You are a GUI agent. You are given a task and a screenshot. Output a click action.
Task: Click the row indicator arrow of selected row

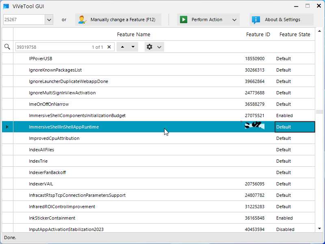click(7, 127)
